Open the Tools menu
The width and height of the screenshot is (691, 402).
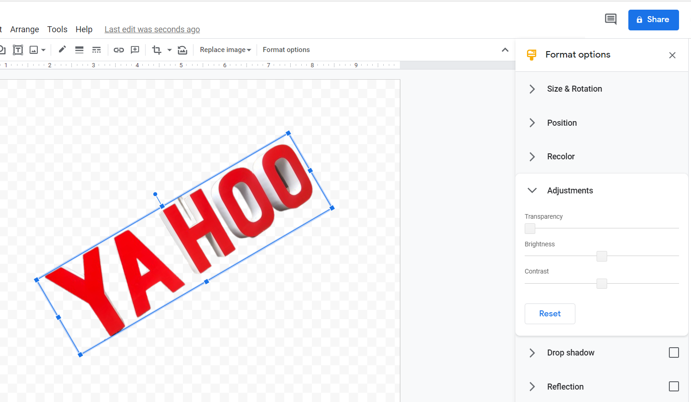57,29
